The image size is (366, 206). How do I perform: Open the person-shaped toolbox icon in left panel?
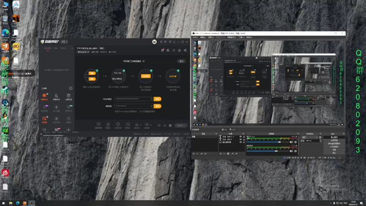click(56, 96)
